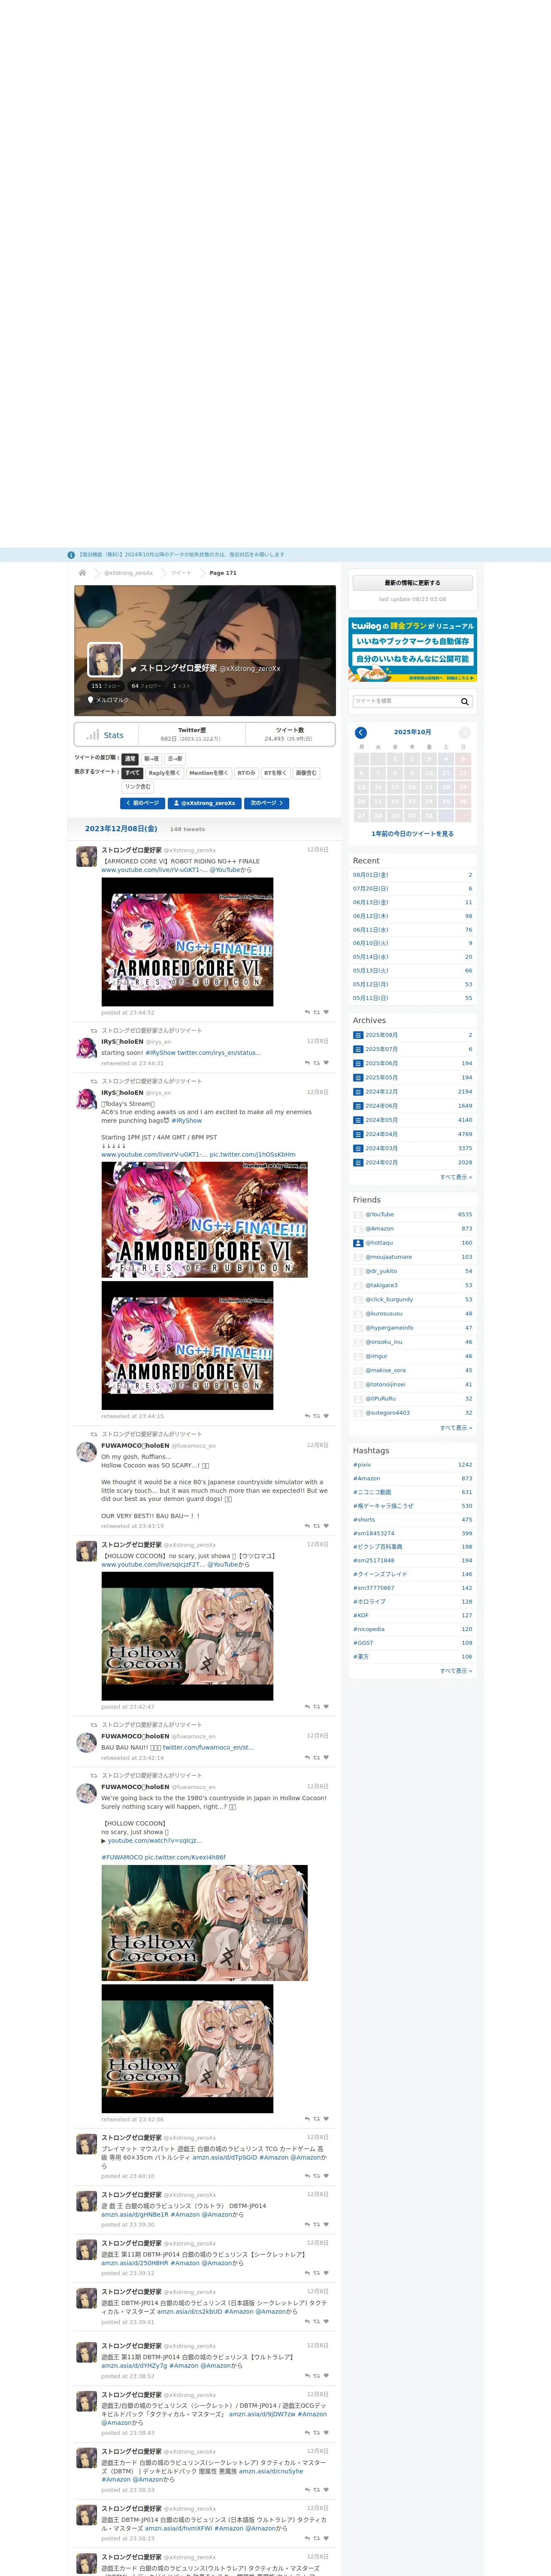Like the Hollow Cocoon retweet from 23:42:06
Screen dimensions: 551x2576
tap(326, 2119)
